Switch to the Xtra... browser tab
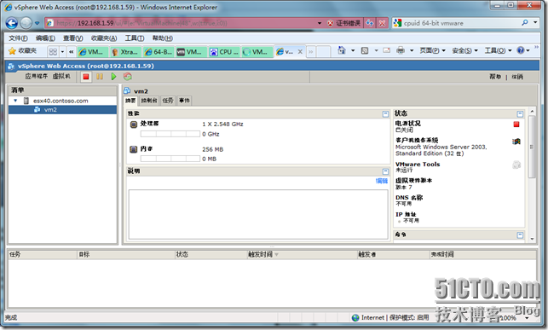Screen dimensions: 548x330 [x=126, y=52]
